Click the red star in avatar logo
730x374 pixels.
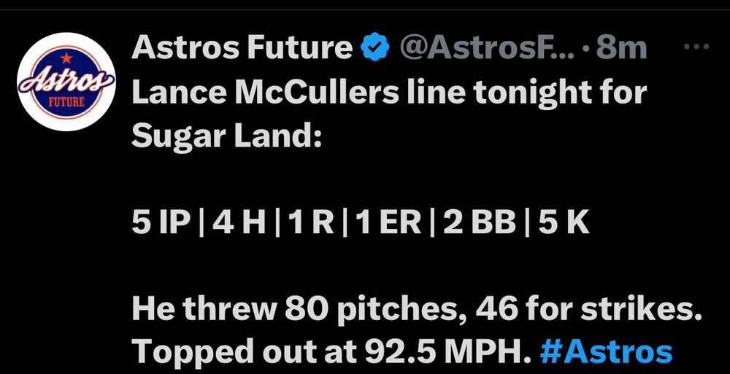pos(66,56)
